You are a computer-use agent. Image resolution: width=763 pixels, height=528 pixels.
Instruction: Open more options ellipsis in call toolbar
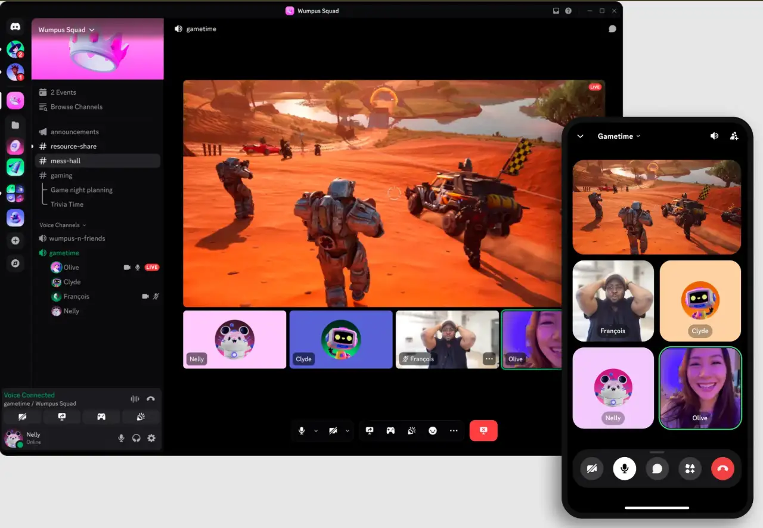click(454, 430)
